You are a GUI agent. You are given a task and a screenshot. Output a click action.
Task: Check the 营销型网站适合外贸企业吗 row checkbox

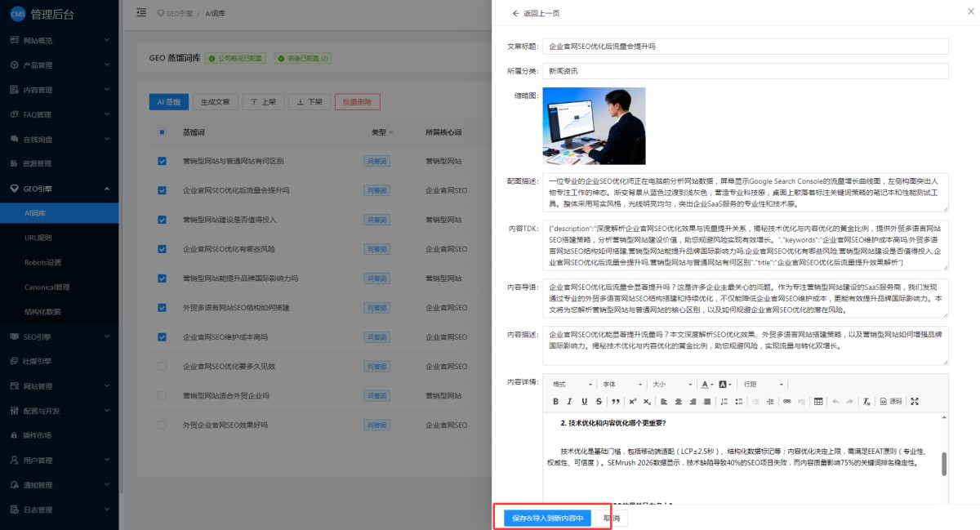162,396
